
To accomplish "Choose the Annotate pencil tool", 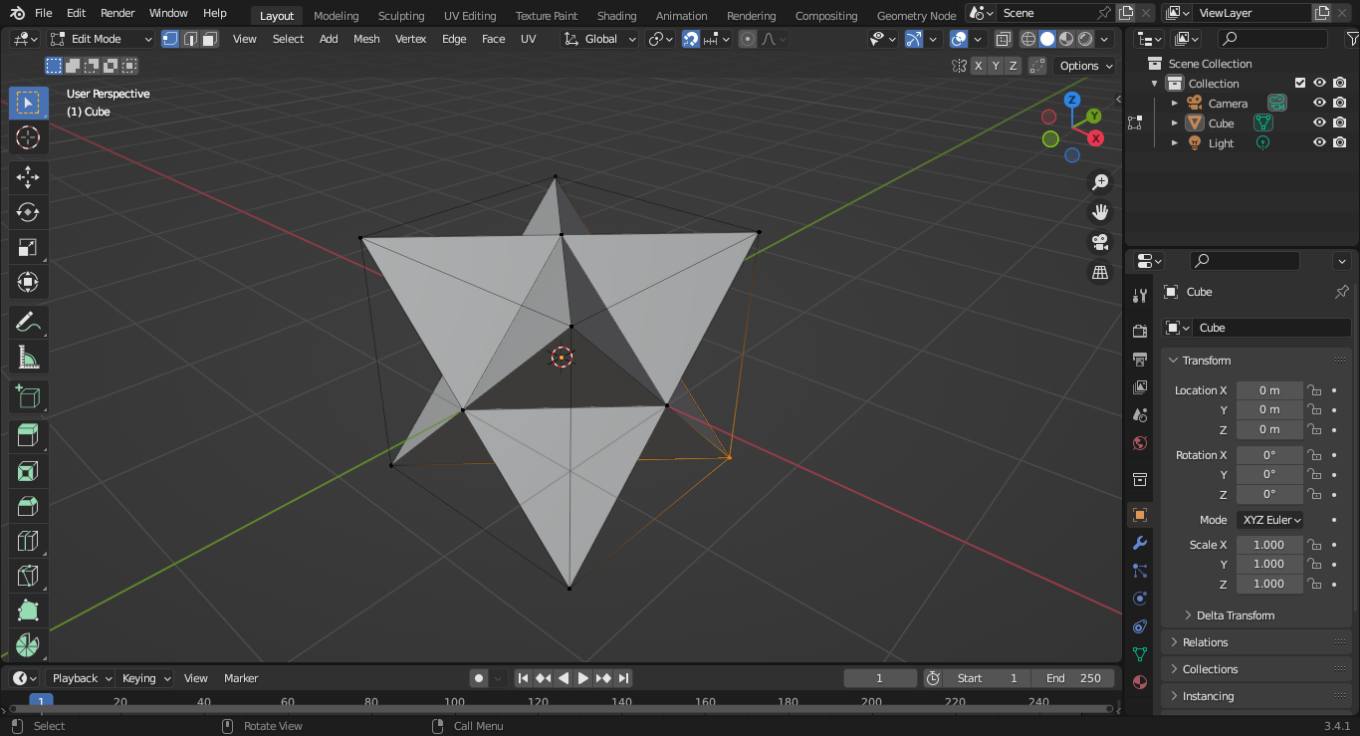I will pos(28,322).
